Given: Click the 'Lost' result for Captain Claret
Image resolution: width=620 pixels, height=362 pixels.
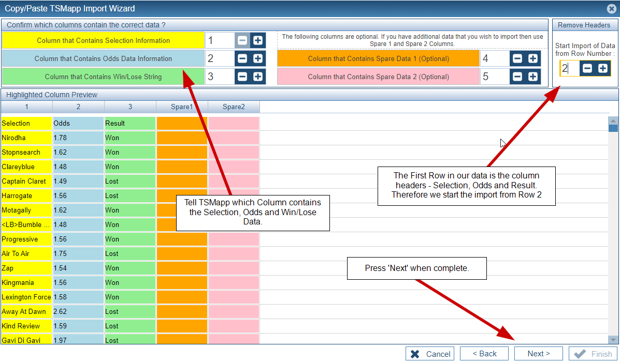Looking at the screenshot, I should [x=130, y=181].
